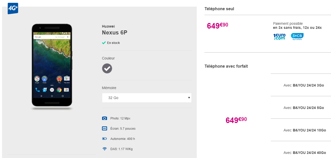Click the Nexus 6P phone image
Image resolution: width=331 pixels, height=158 pixels.
click(x=52, y=67)
